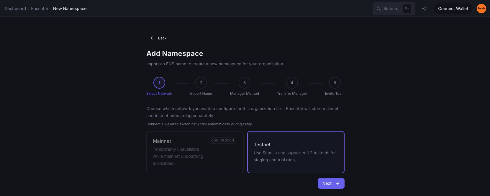
Task: Click the Next button
Action: point(331,183)
